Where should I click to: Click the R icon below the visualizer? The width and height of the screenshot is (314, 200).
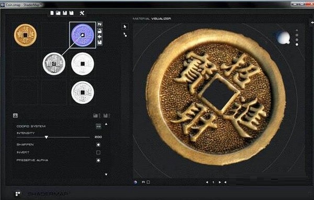pos(143,182)
